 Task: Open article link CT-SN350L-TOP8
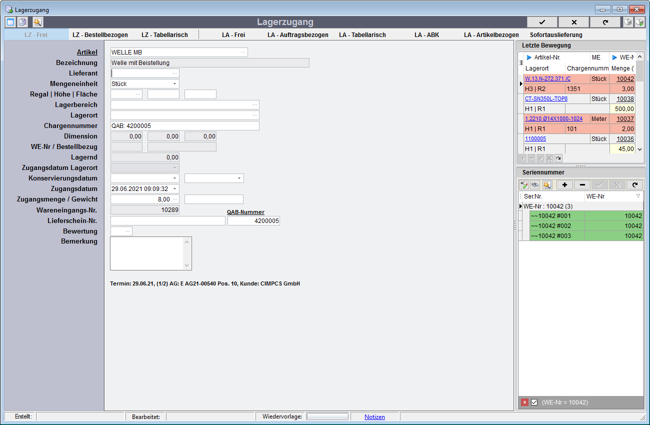pyautogui.click(x=546, y=98)
